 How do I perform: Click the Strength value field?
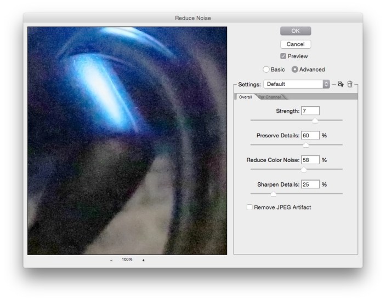click(x=310, y=111)
